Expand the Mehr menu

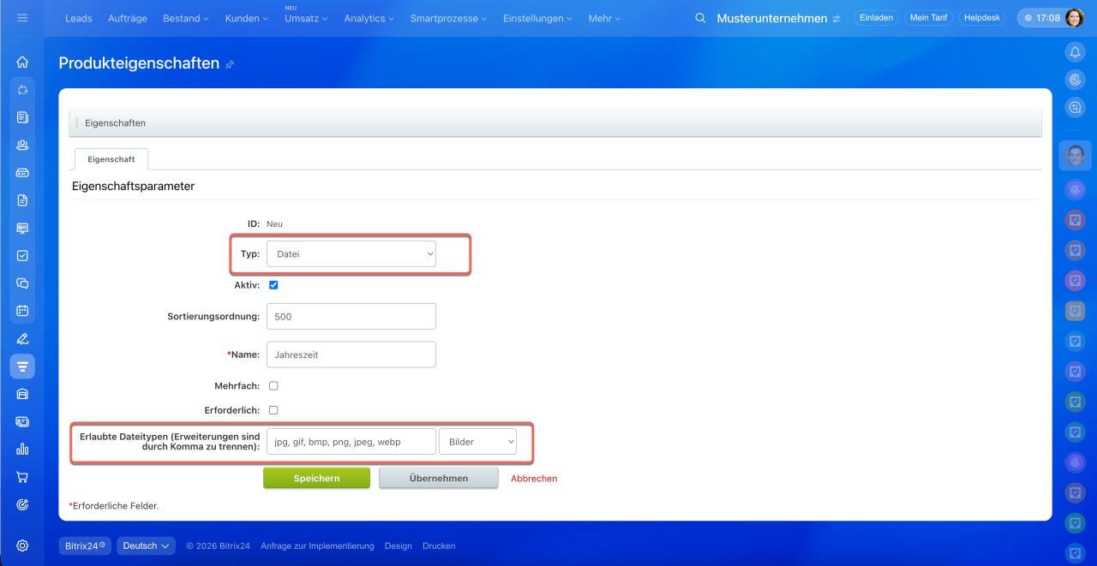pos(605,18)
